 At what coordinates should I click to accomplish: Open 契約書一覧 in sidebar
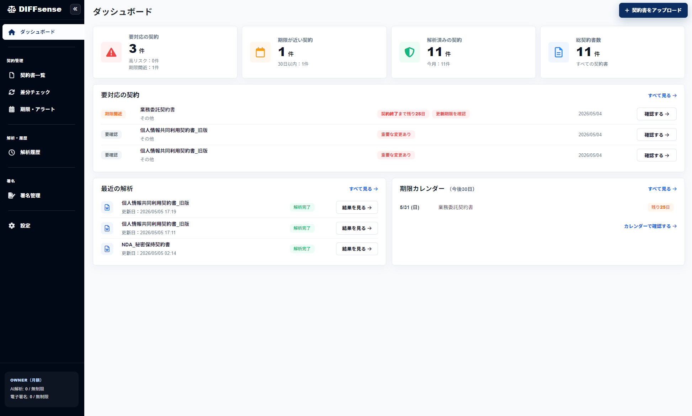(x=42, y=75)
